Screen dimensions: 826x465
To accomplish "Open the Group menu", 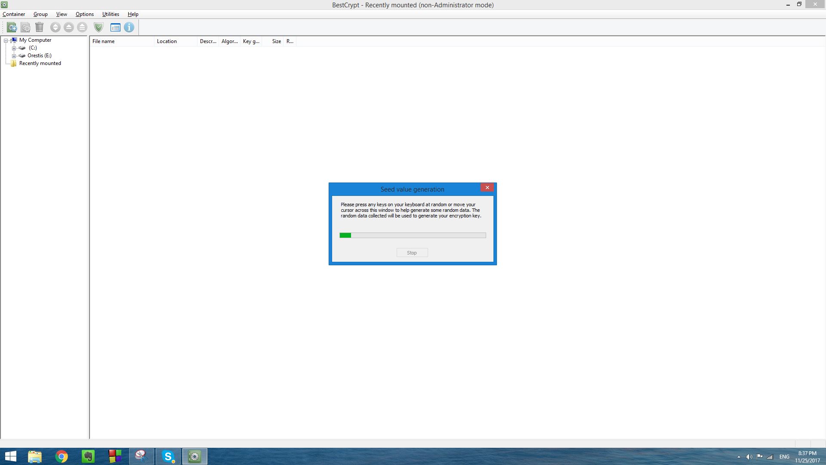I will (40, 14).
